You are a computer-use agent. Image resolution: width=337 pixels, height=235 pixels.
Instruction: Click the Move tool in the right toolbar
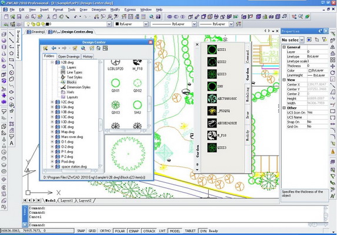point(333,66)
